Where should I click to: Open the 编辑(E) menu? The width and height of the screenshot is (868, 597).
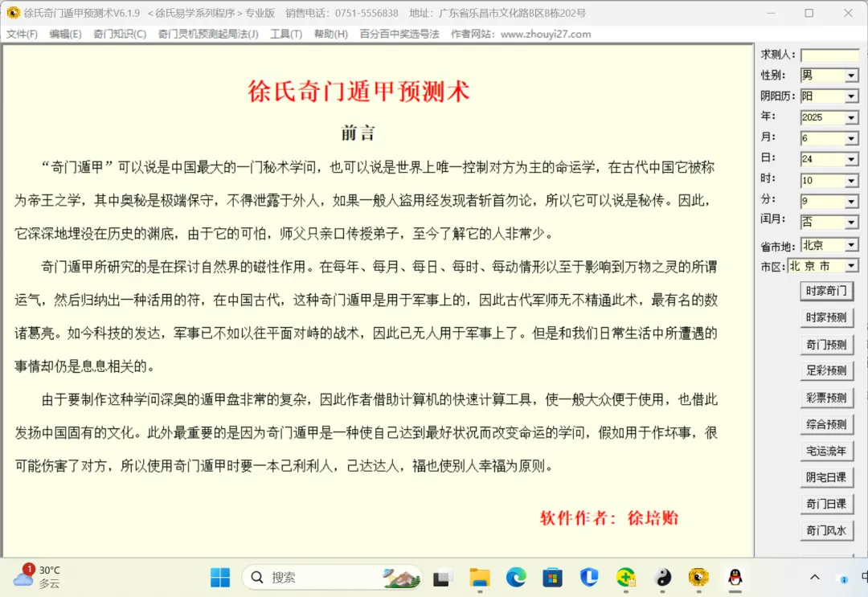point(65,35)
